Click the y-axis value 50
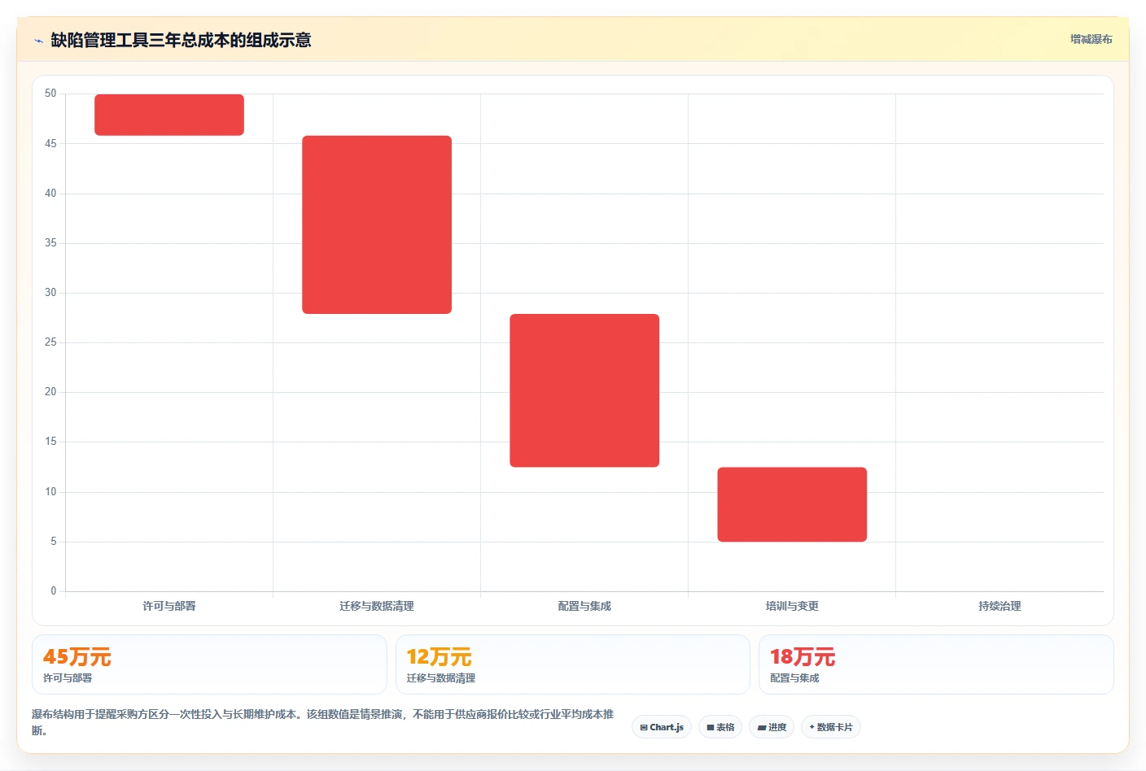This screenshot has width=1146, height=771. (50, 94)
